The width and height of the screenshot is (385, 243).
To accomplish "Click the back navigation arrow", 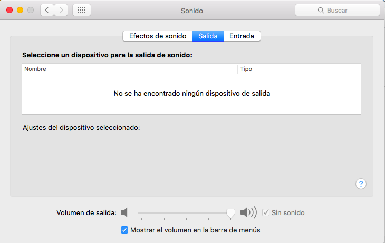I will (47, 10).
